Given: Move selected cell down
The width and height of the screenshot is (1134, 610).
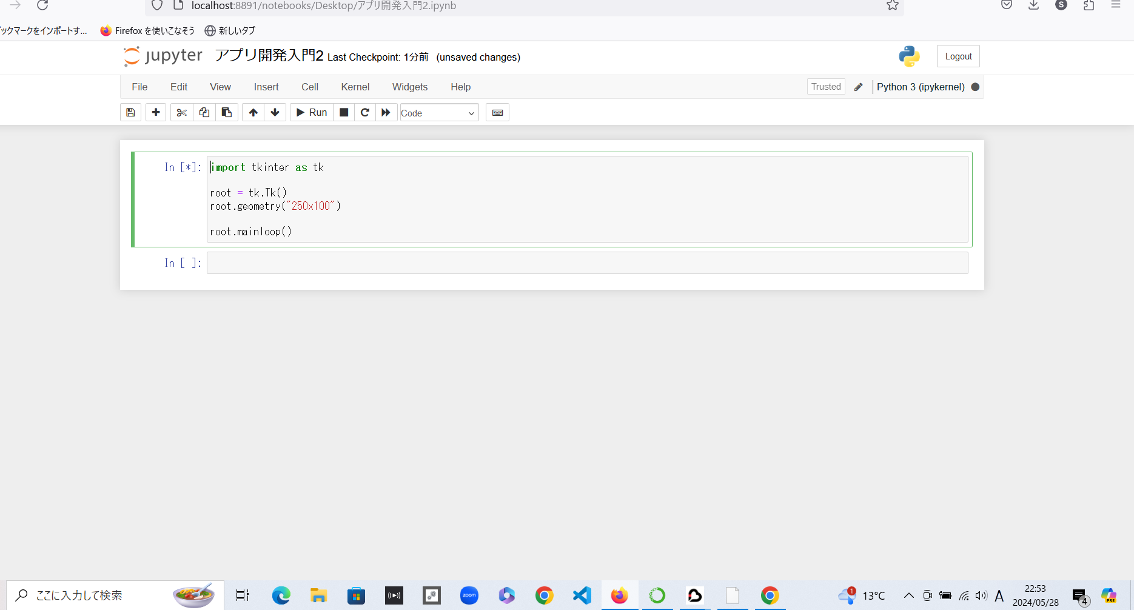Looking at the screenshot, I should coord(275,112).
